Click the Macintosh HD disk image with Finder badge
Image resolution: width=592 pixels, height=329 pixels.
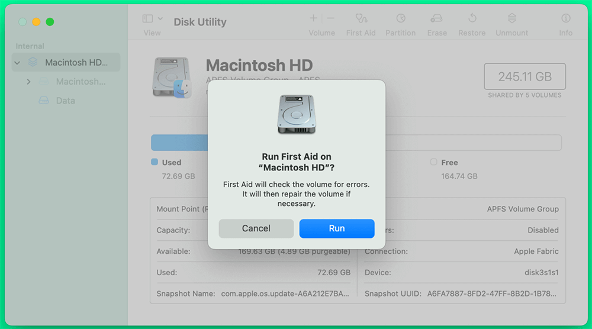(172, 78)
